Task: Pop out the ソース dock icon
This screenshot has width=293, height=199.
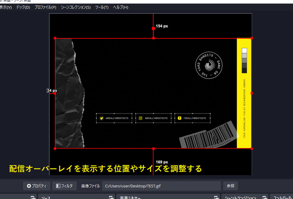Action: tap(111, 197)
